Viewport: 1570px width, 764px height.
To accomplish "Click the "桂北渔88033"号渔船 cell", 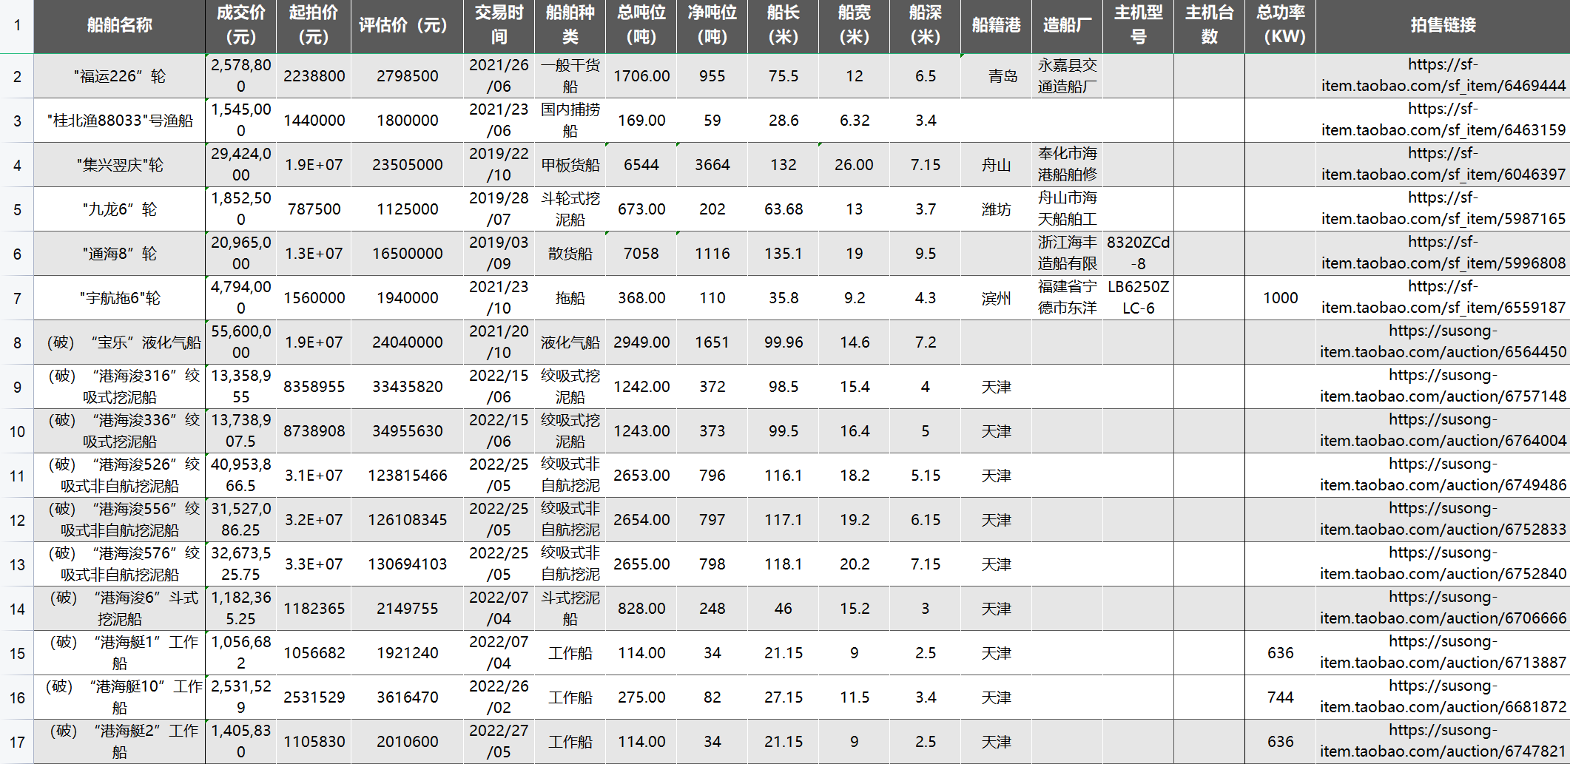I will tap(119, 120).
